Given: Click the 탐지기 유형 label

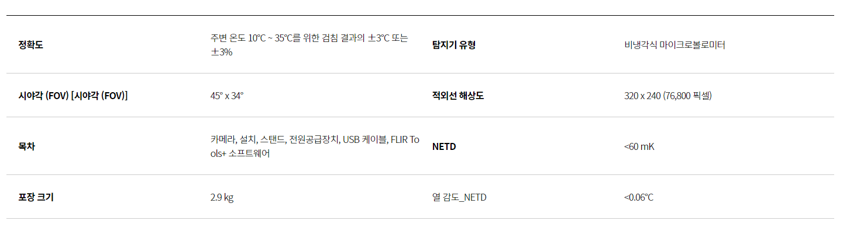Looking at the screenshot, I should (453, 45).
